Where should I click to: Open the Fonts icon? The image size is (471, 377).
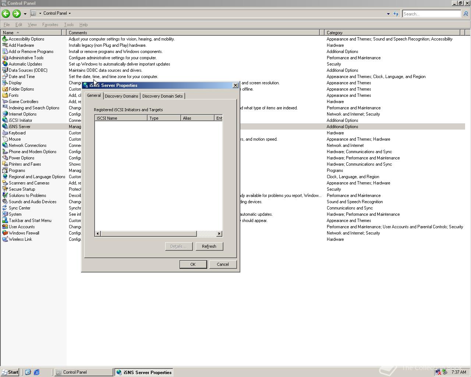pos(5,95)
